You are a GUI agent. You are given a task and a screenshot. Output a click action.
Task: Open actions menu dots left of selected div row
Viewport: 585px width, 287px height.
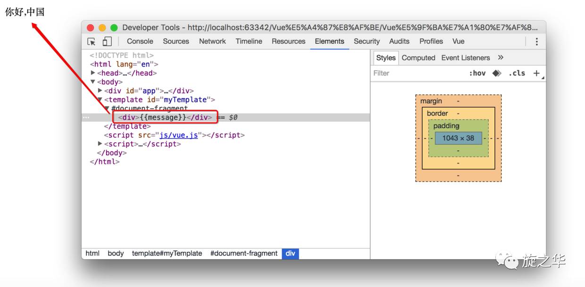coord(86,117)
